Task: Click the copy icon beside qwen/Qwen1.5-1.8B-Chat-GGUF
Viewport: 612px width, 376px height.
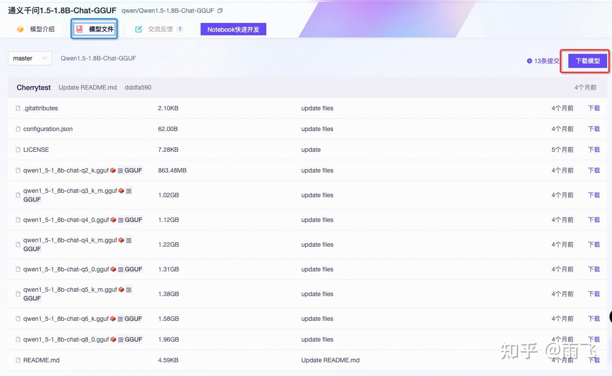Action: coord(219,10)
